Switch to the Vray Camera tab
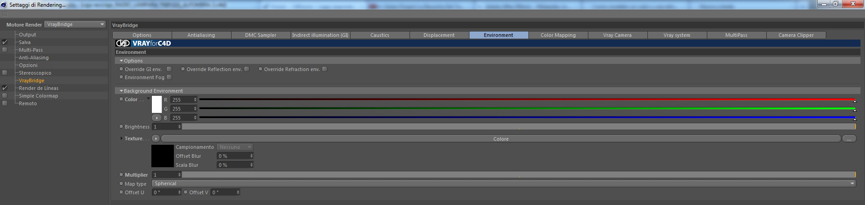Image resolution: width=865 pixels, height=205 pixels. point(618,35)
